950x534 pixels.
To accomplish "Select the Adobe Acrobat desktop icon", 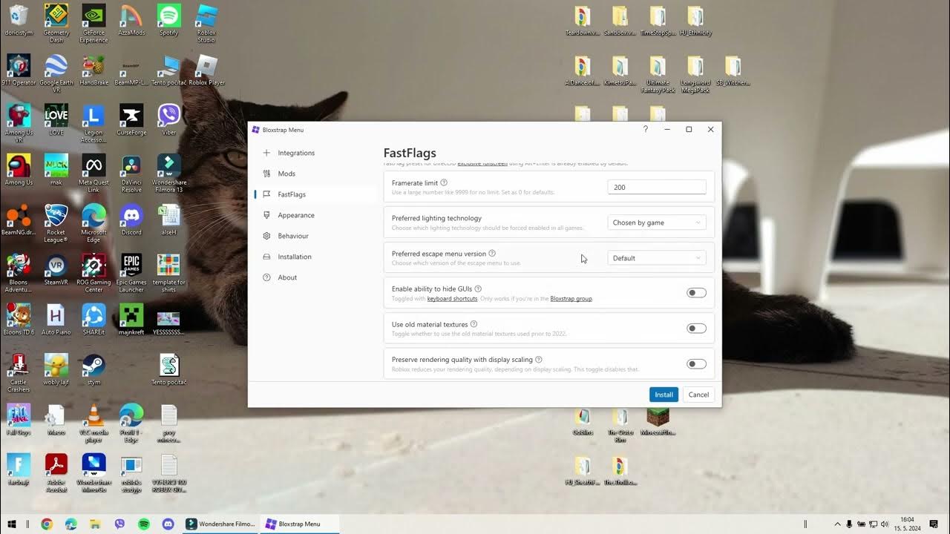I will tap(56, 472).
